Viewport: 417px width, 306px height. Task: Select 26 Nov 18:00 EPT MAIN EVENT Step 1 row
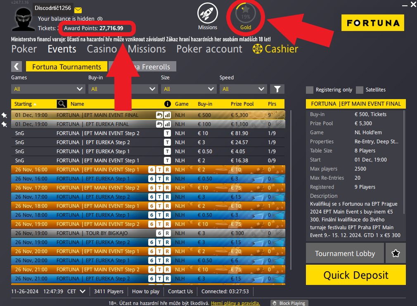point(148,206)
